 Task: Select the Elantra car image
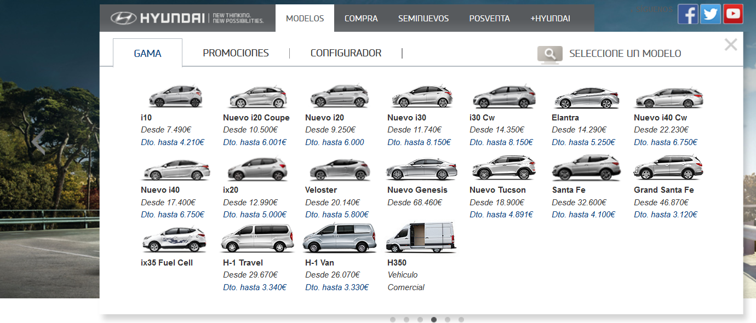click(x=586, y=97)
